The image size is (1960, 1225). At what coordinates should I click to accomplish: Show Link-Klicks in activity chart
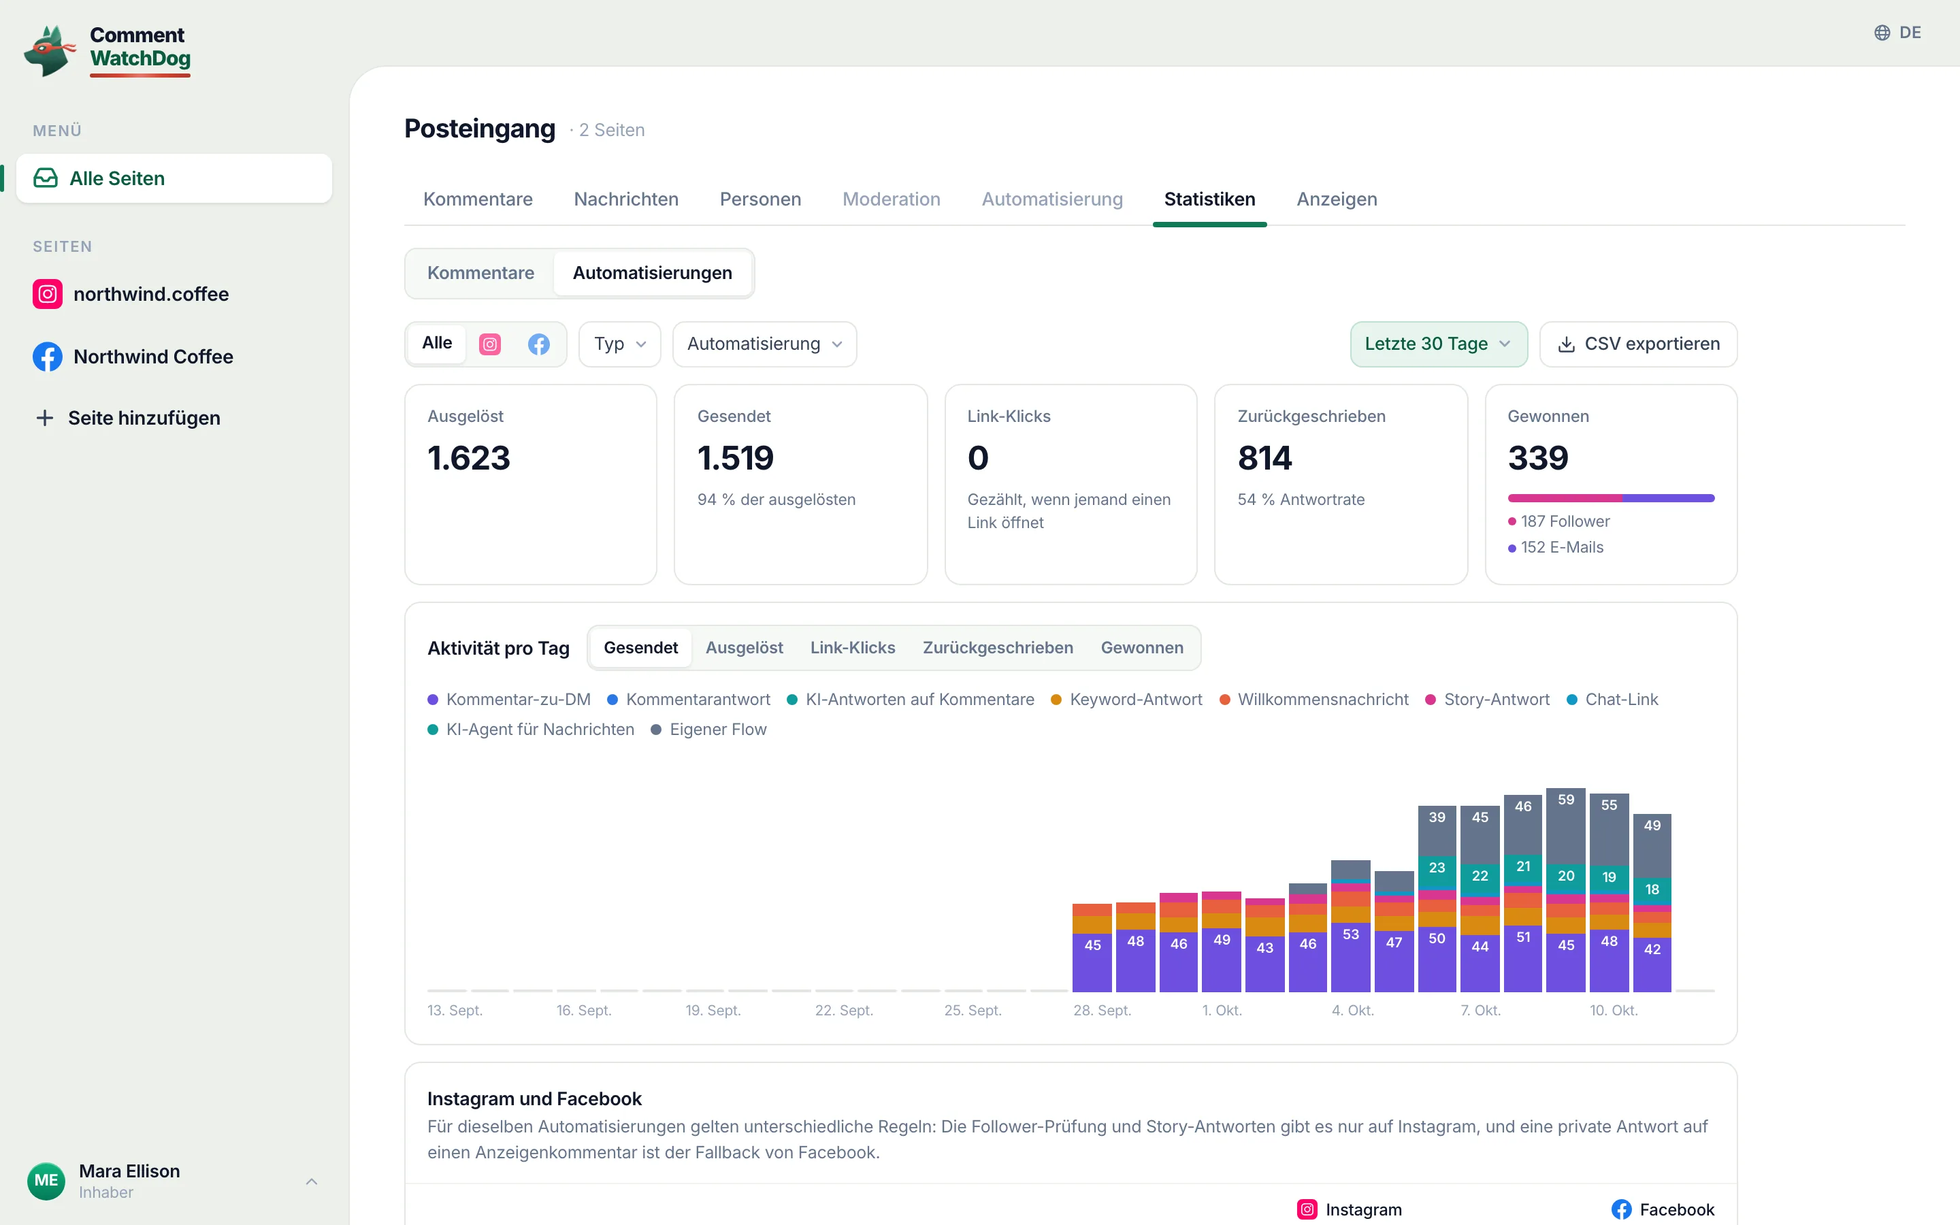pos(852,648)
